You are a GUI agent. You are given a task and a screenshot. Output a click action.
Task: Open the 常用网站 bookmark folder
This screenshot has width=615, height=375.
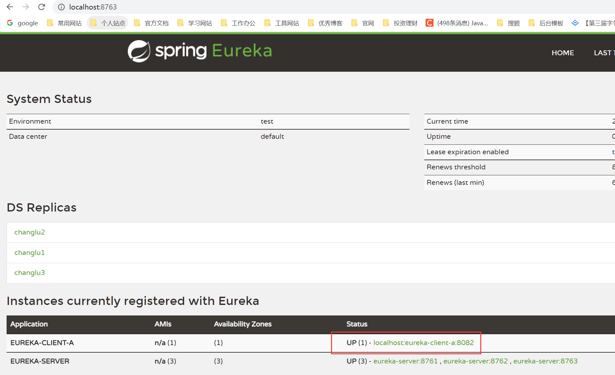[64, 23]
